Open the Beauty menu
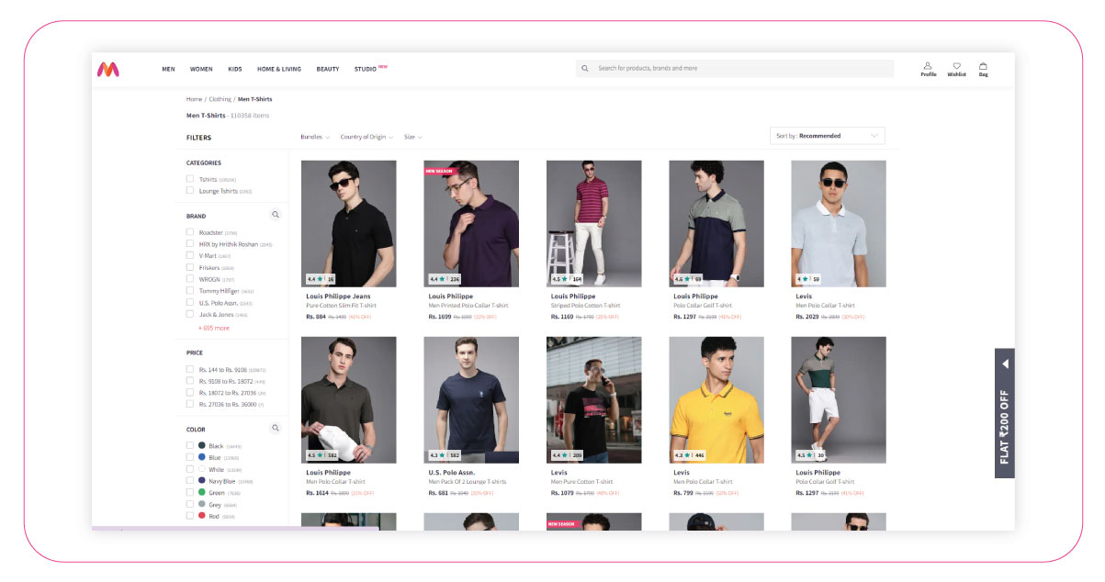 pyautogui.click(x=328, y=69)
